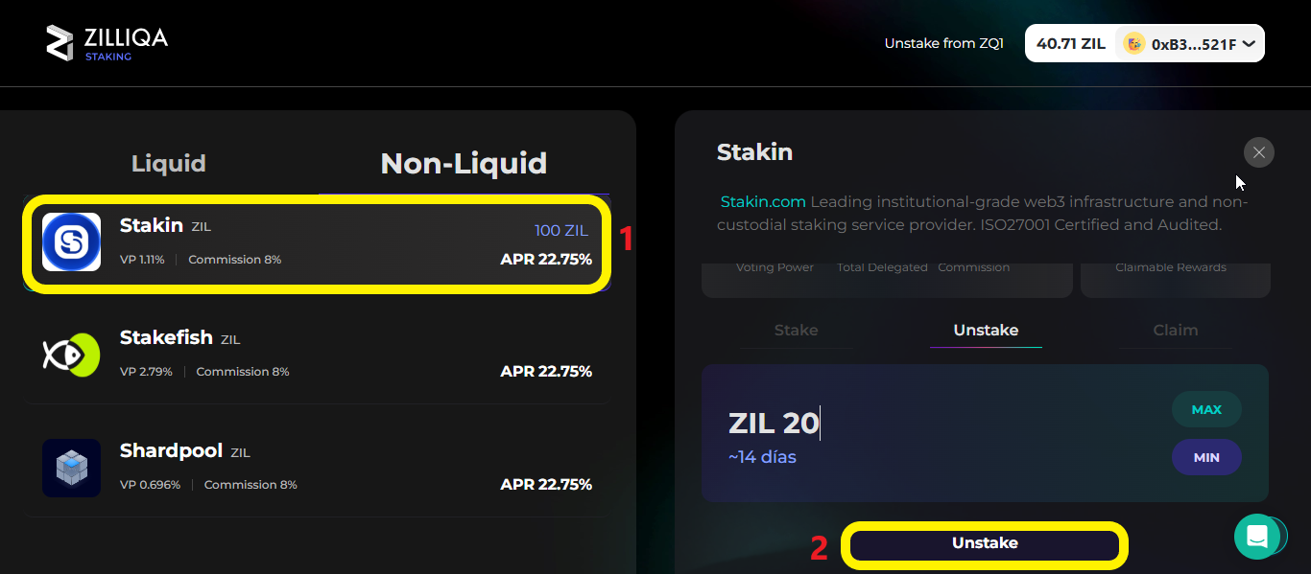Viewport: 1311px width, 574px height.
Task: Click the Unstake from ZQ1 link
Action: tap(943, 42)
